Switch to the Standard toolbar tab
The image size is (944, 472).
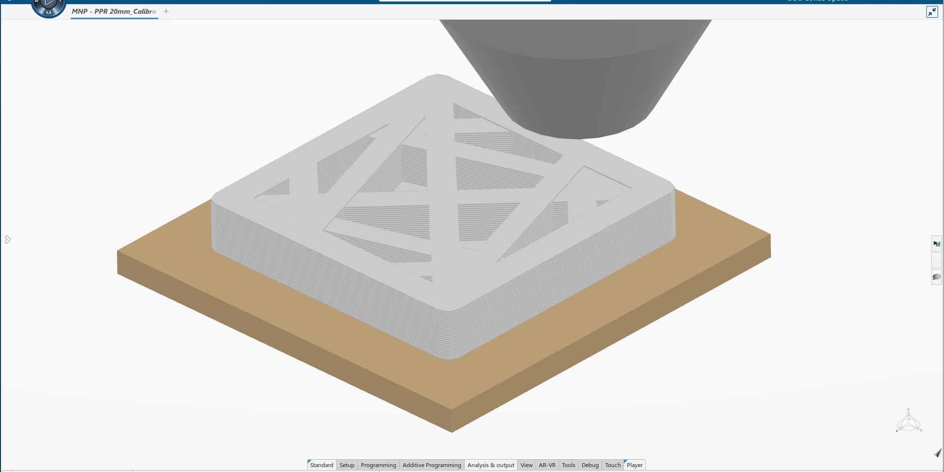(x=322, y=465)
